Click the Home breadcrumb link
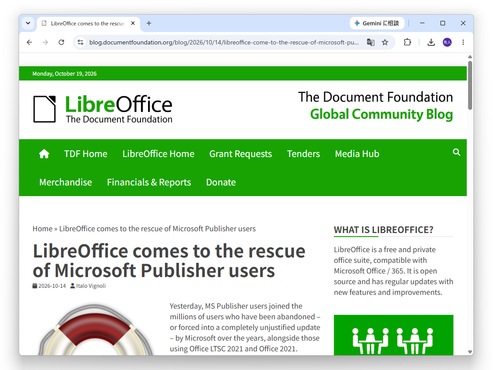This screenshot has width=493, height=370. [42, 229]
